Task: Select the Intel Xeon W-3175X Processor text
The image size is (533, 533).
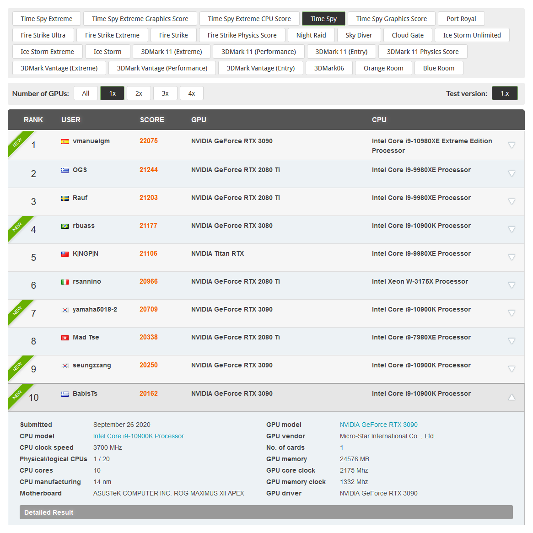Action: click(420, 281)
